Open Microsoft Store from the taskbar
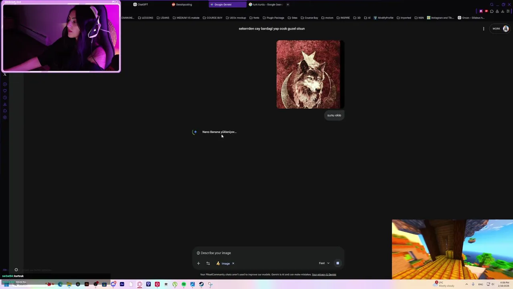 [x=104, y=284]
